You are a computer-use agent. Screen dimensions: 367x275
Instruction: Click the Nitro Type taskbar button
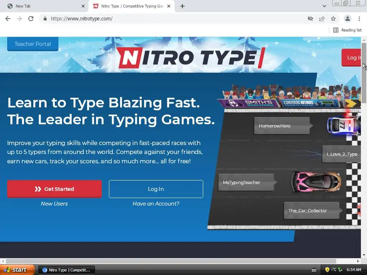pos(66,270)
